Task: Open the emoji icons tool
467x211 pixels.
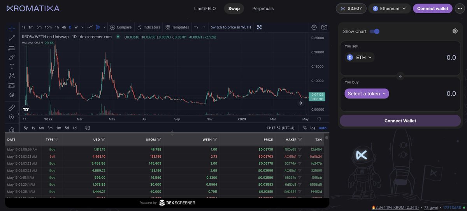Action: coord(12,95)
